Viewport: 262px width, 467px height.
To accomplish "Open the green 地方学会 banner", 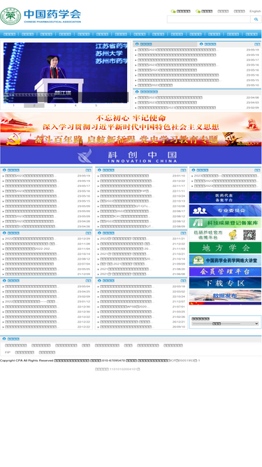I will pos(225,248).
